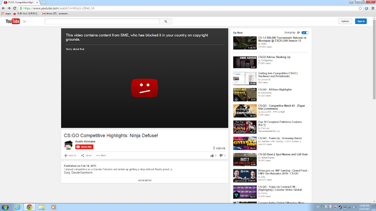Focus the YouTube search box
Viewport: 376px width, 211px height.
click(x=102, y=22)
